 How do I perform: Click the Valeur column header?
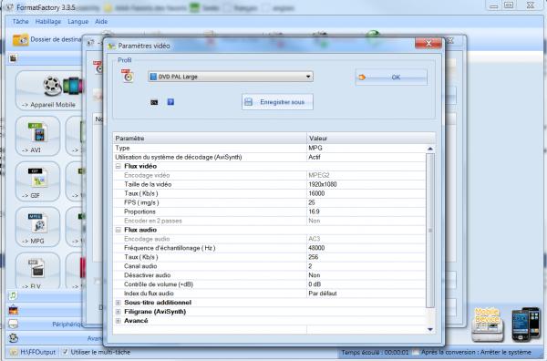coord(371,139)
